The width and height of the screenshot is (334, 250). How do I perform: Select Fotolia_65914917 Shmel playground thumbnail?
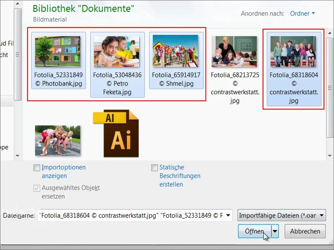(175, 51)
